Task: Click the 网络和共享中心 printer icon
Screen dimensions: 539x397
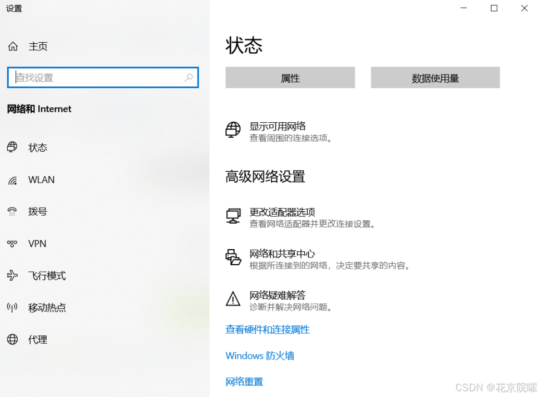Action: coord(233,257)
